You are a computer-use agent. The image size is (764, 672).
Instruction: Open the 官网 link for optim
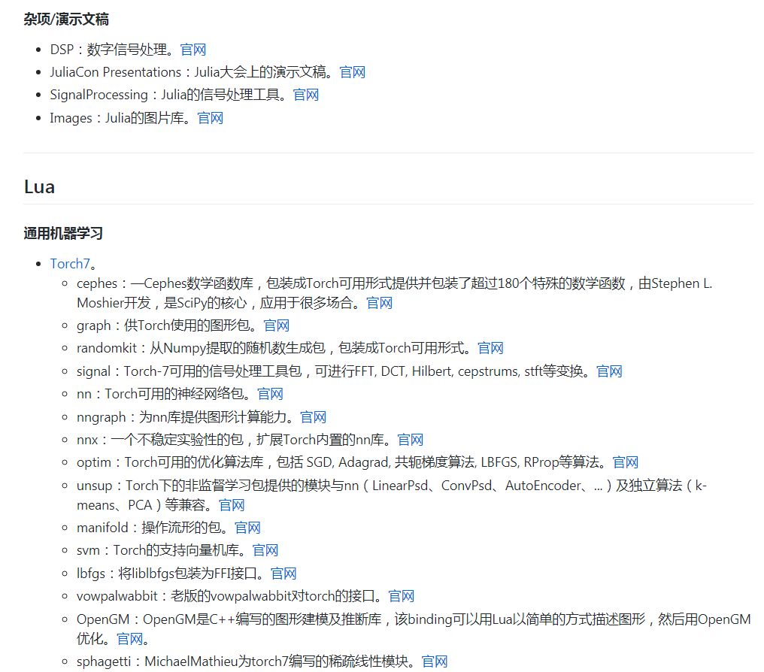pos(626,462)
